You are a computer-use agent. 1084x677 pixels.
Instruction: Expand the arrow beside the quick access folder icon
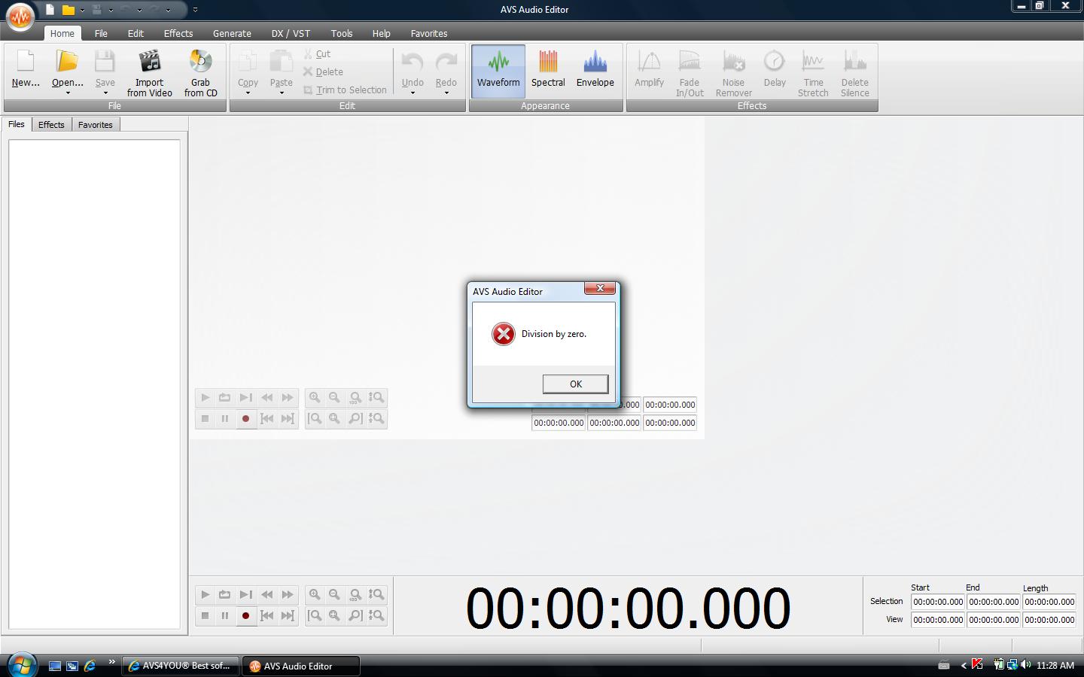pyautogui.click(x=82, y=11)
